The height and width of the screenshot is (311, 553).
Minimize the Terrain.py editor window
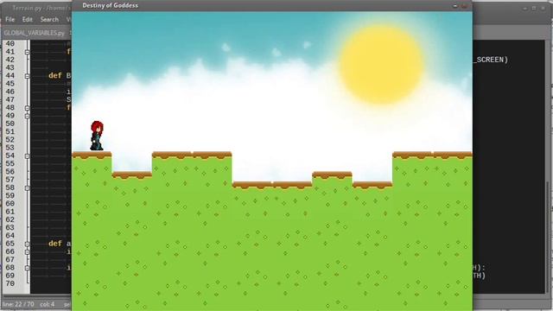[x=525, y=8]
